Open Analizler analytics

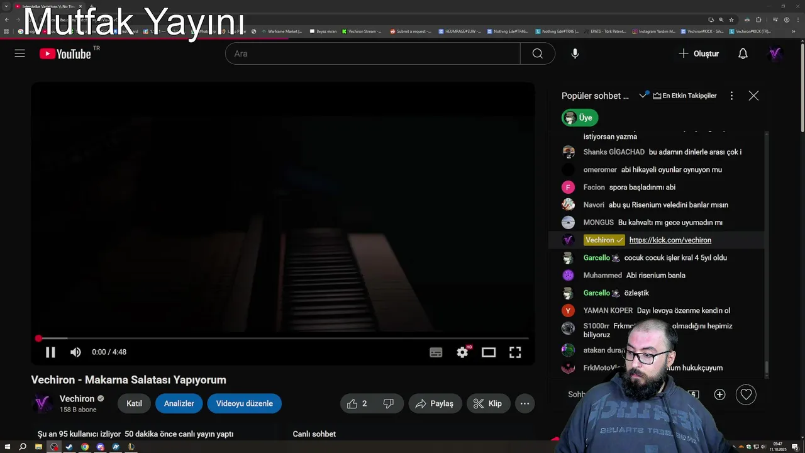coord(179,403)
